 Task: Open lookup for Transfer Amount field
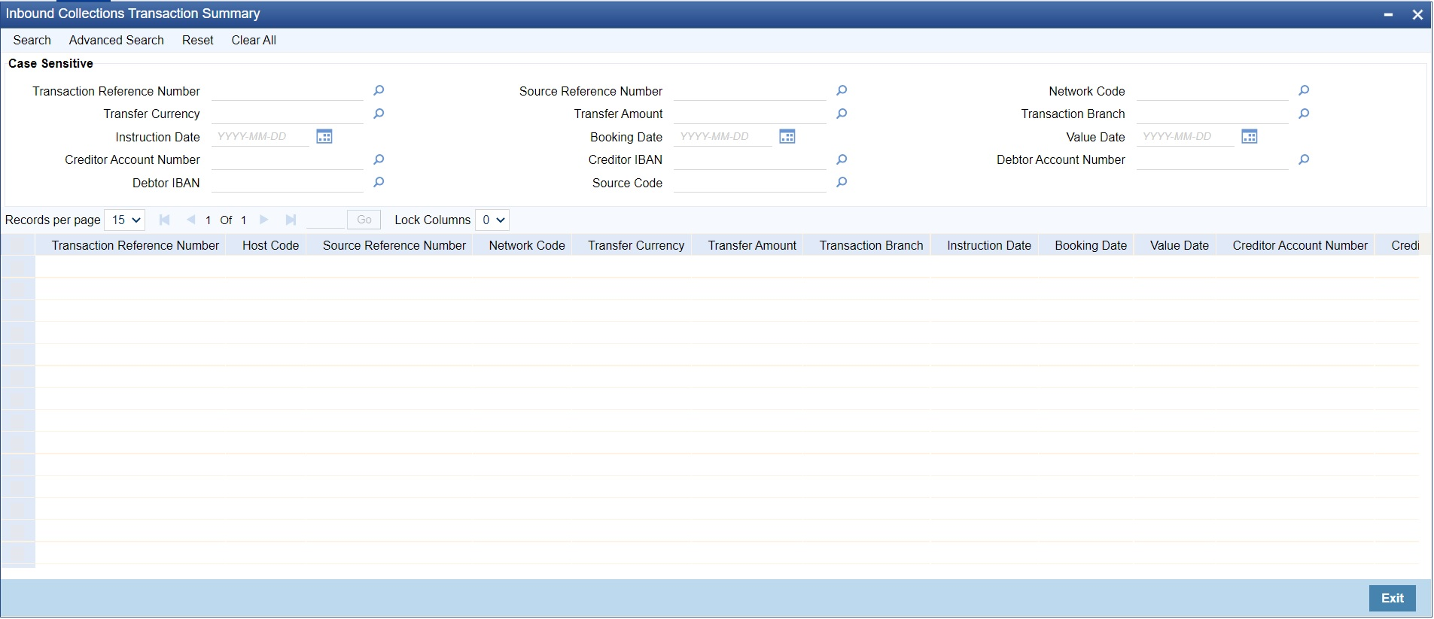[842, 114]
